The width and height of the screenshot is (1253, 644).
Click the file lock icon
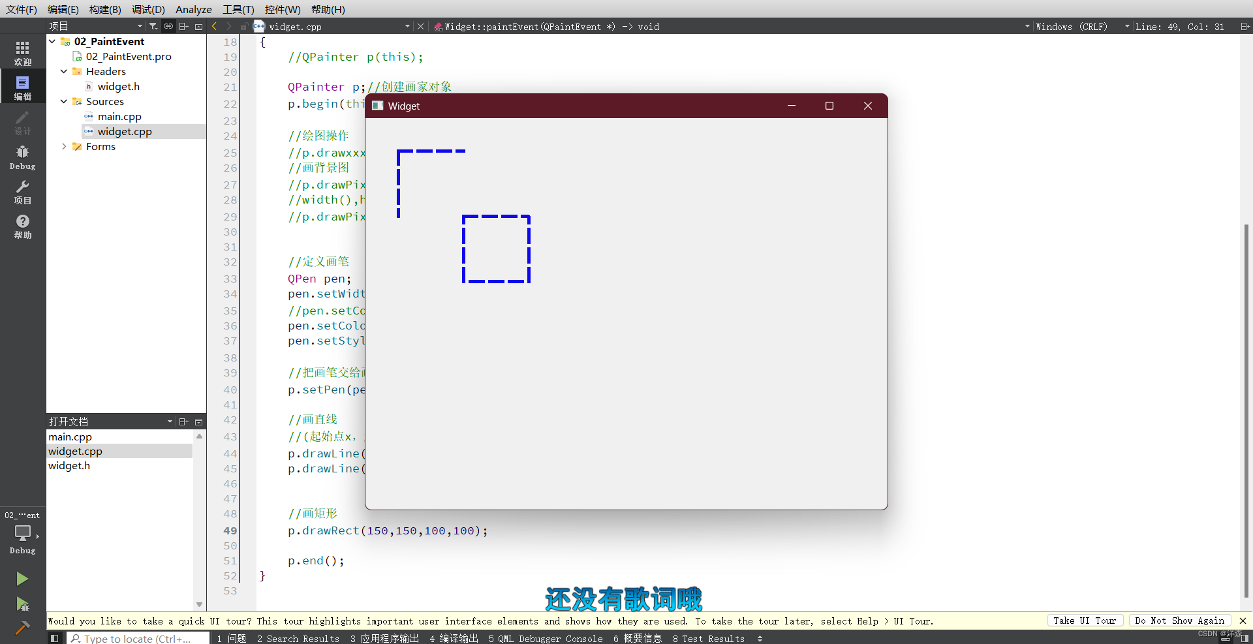tap(243, 26)
